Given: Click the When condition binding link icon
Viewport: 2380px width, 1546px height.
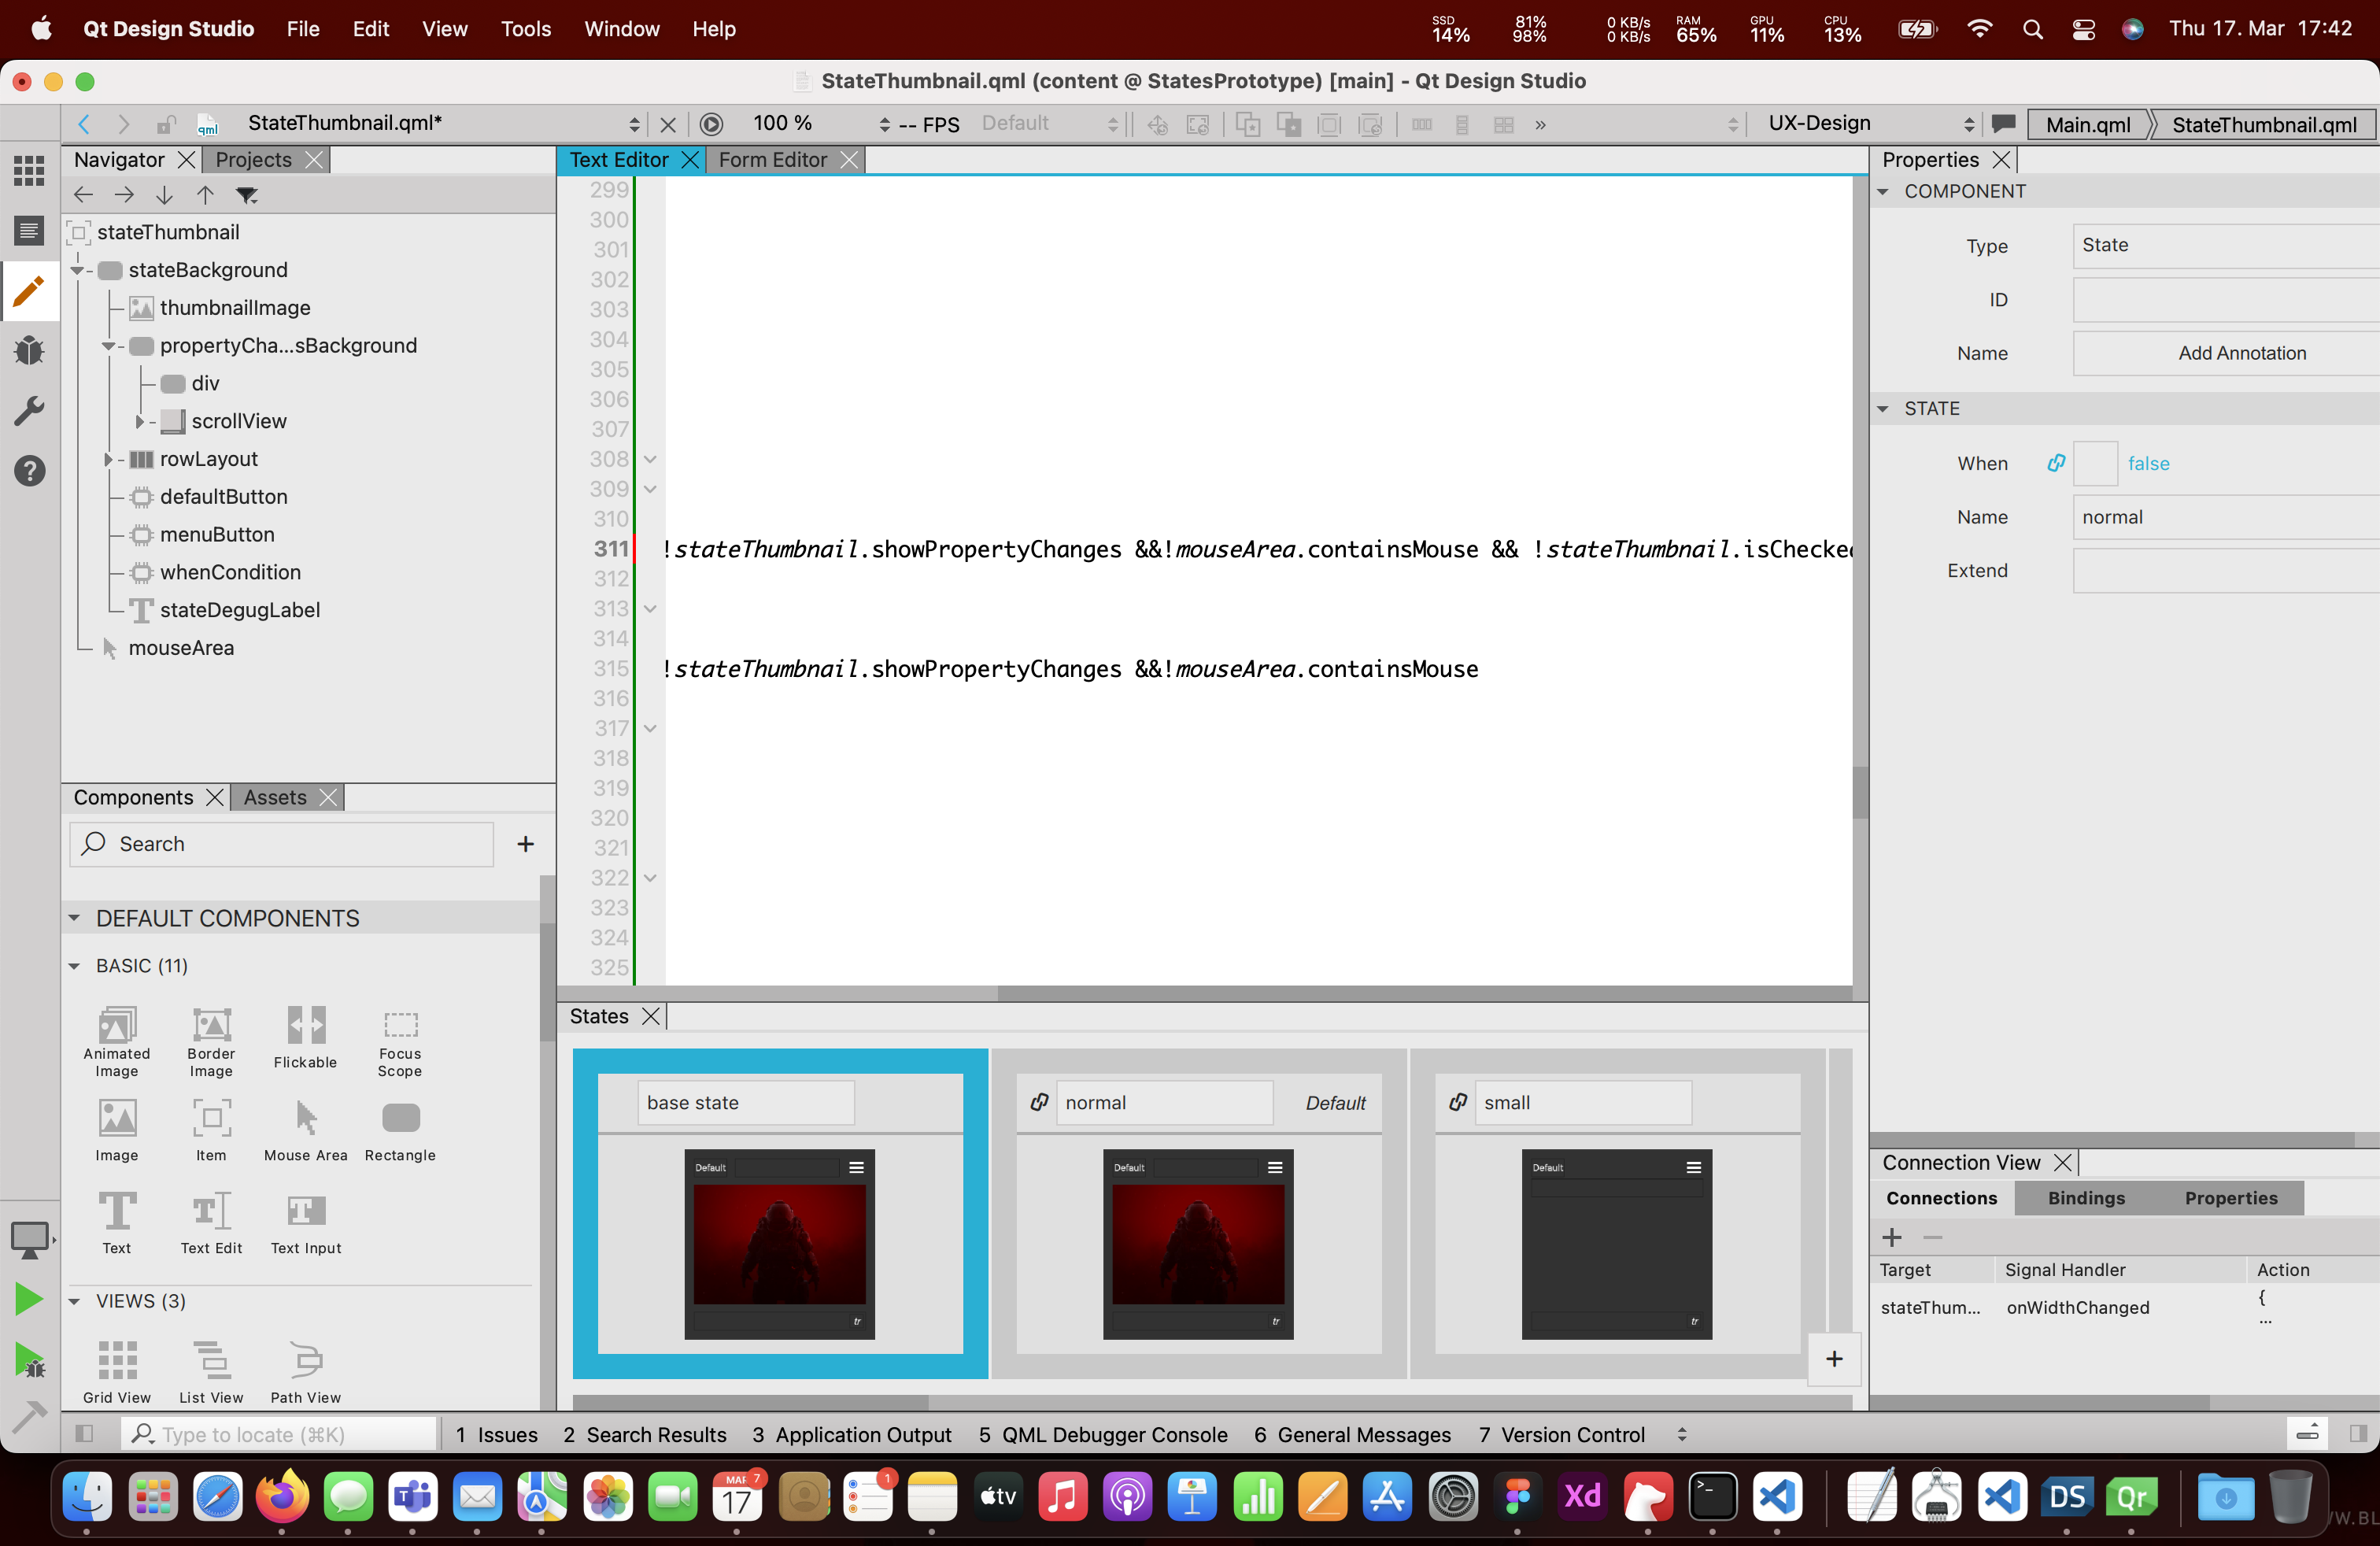Looking at the screenshot, I should pos(2055,463).
